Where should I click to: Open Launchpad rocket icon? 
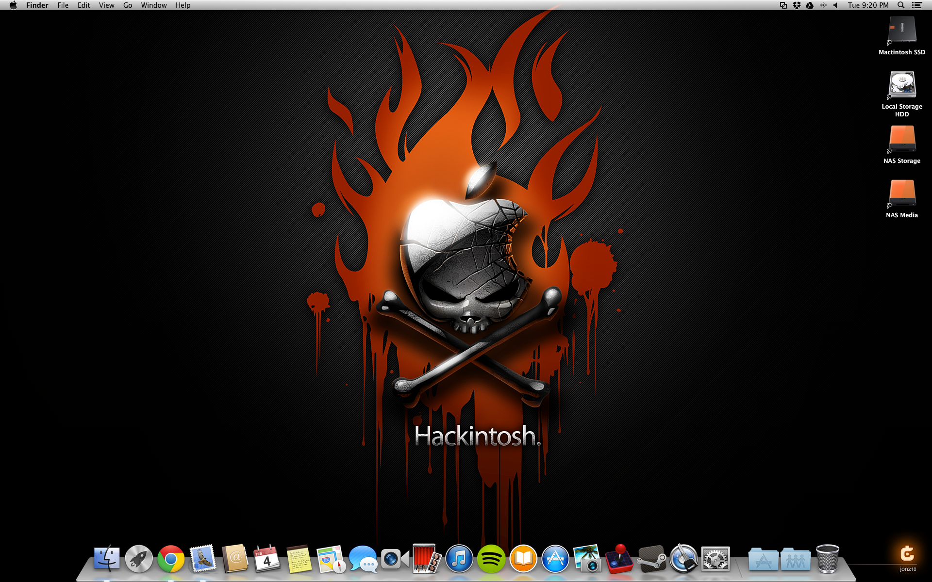click(x=139, y=559)
